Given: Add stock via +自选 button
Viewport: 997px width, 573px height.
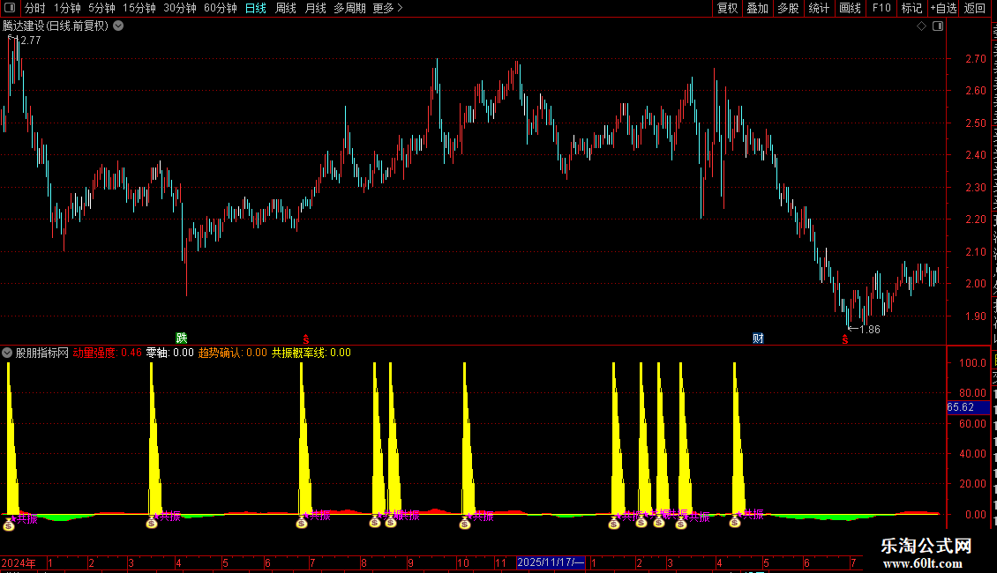Looking at the screenshot, I should (943, 8).
